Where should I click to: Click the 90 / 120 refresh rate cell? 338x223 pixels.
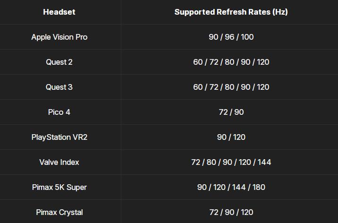coord(231,137)
